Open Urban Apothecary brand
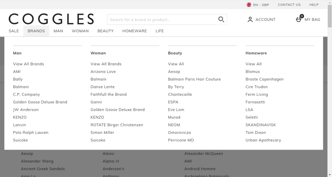332x177 pixels. pyautogui.click(x=263, y=140)
